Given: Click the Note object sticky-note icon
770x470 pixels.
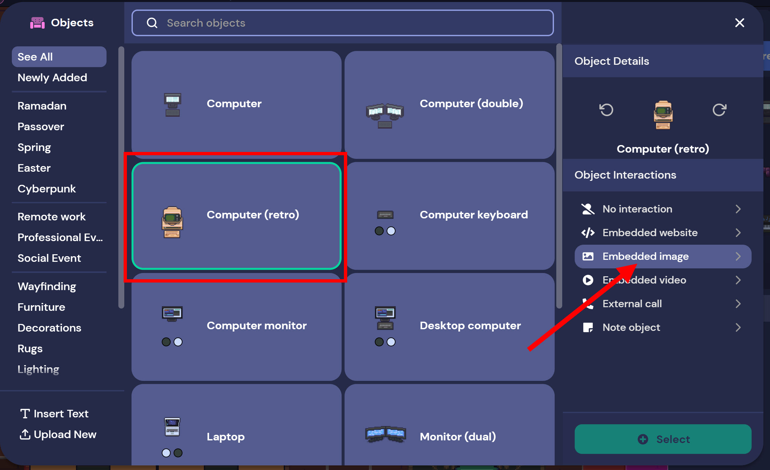Looking at the screenshot, I should 588,327.
